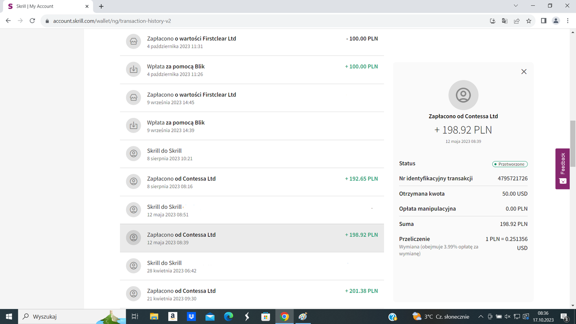Open the Feedback side tab
The width and height of the screenshot is (576, 324).
(562, 169)
